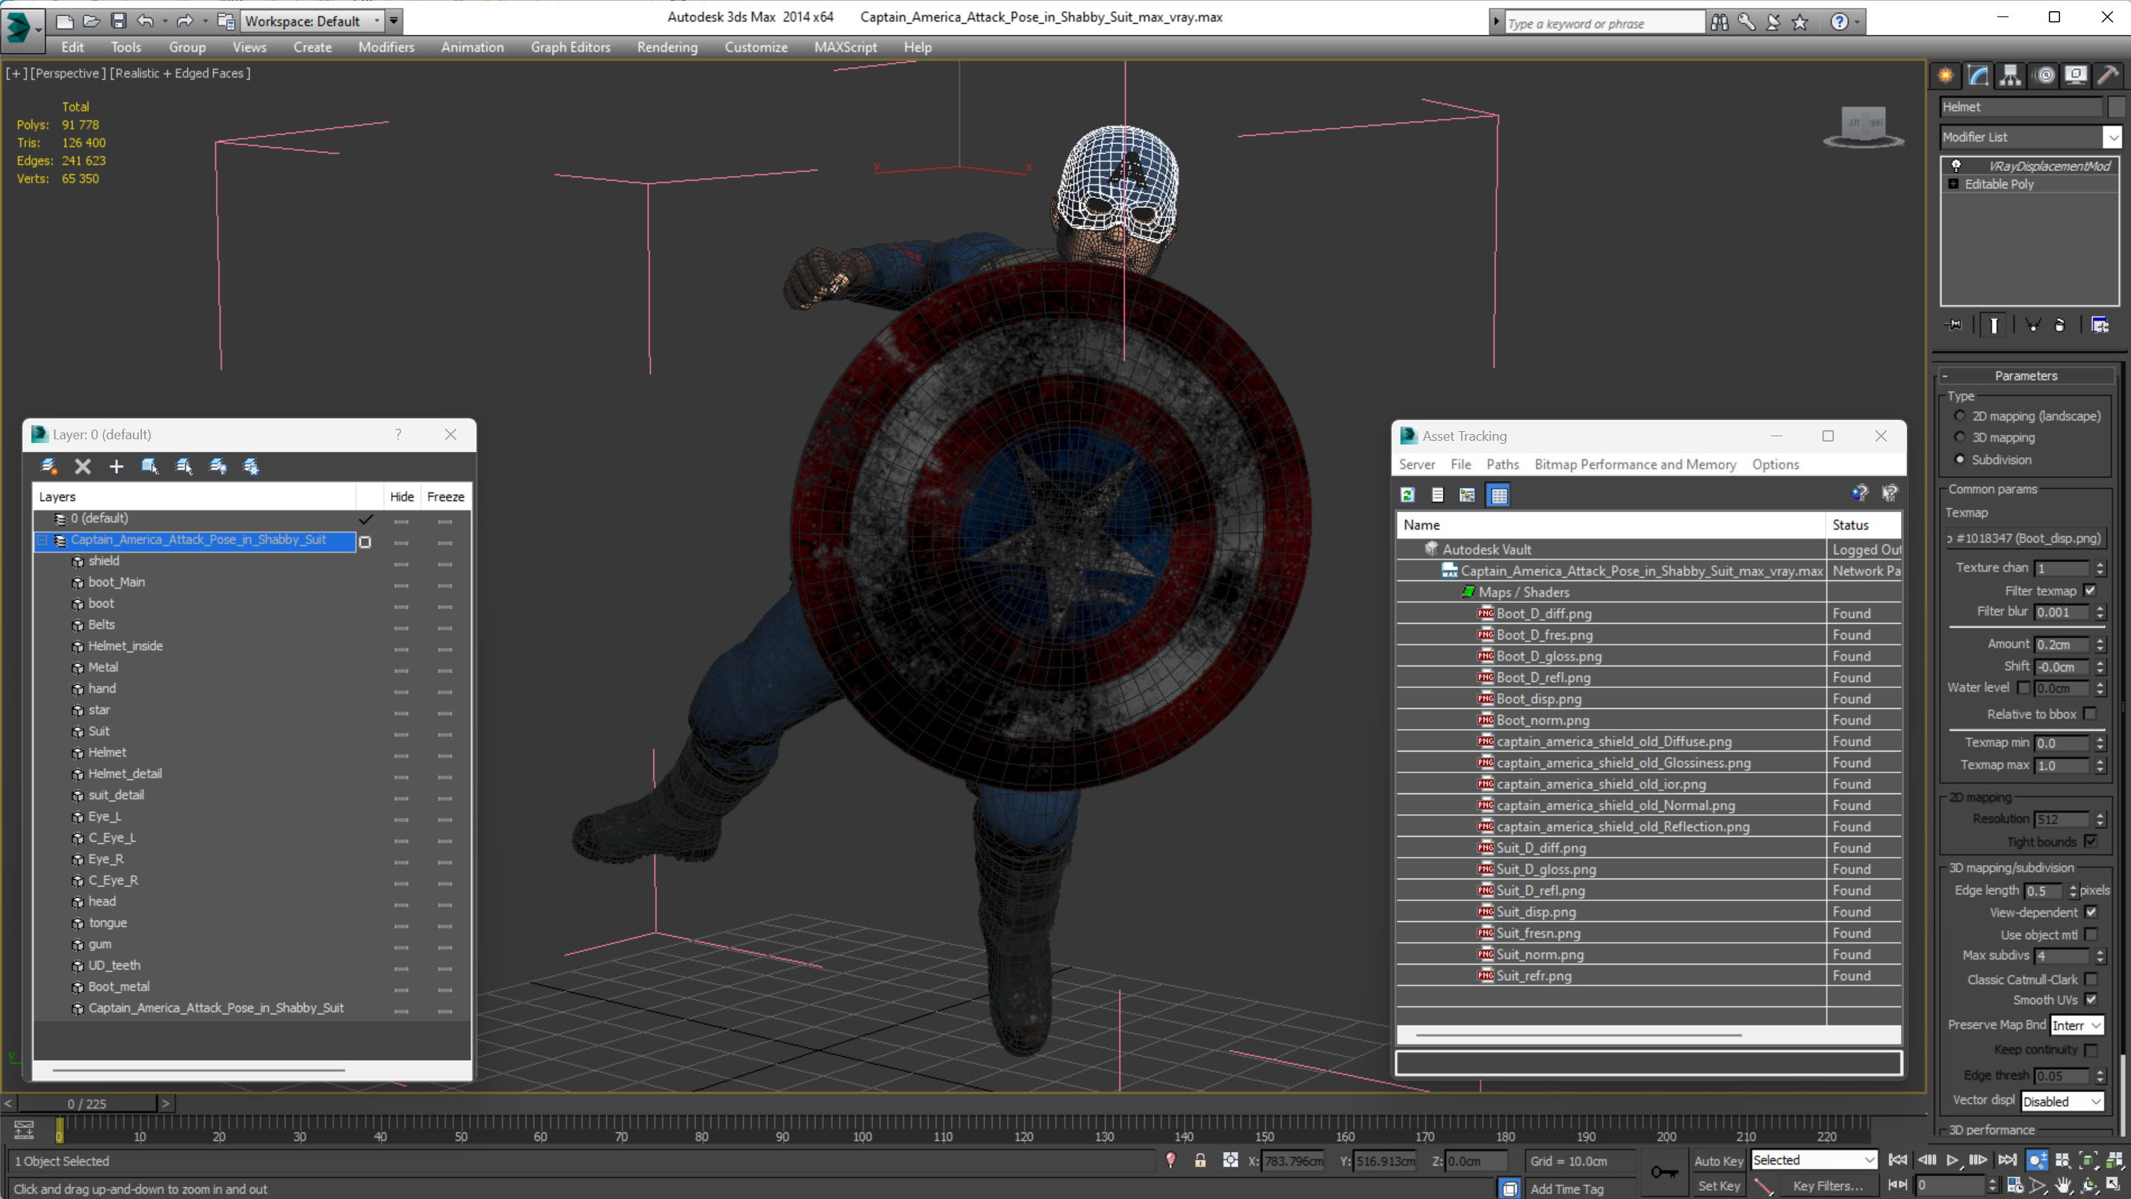The image size is (2131, 1199).
Task: Click the Add Time Tag label
Action: (1567, 1189)
